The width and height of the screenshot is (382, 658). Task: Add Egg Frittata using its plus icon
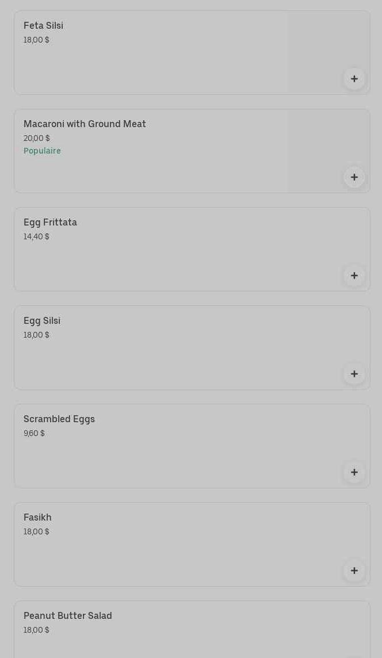[354, 276]
